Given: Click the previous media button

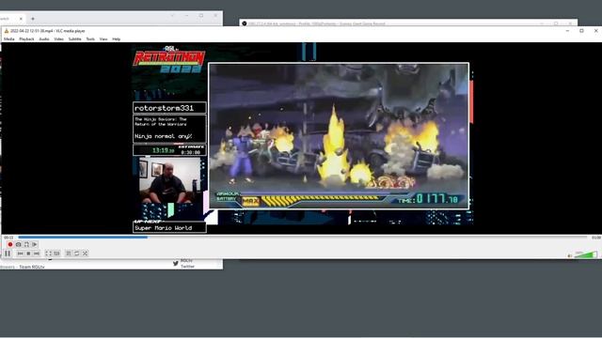Looking at the screenshot, I should coord(21,253).
